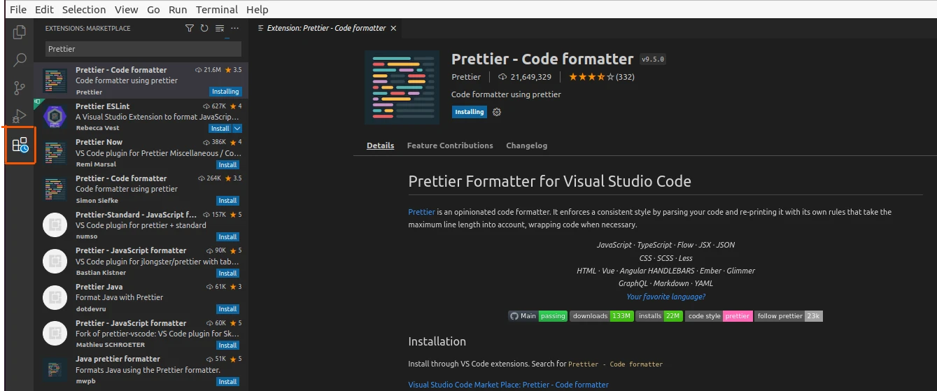Click the follow prettier 23k badge

789,316
